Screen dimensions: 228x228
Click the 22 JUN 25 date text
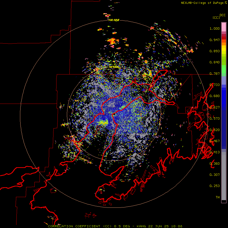(158, 226)
